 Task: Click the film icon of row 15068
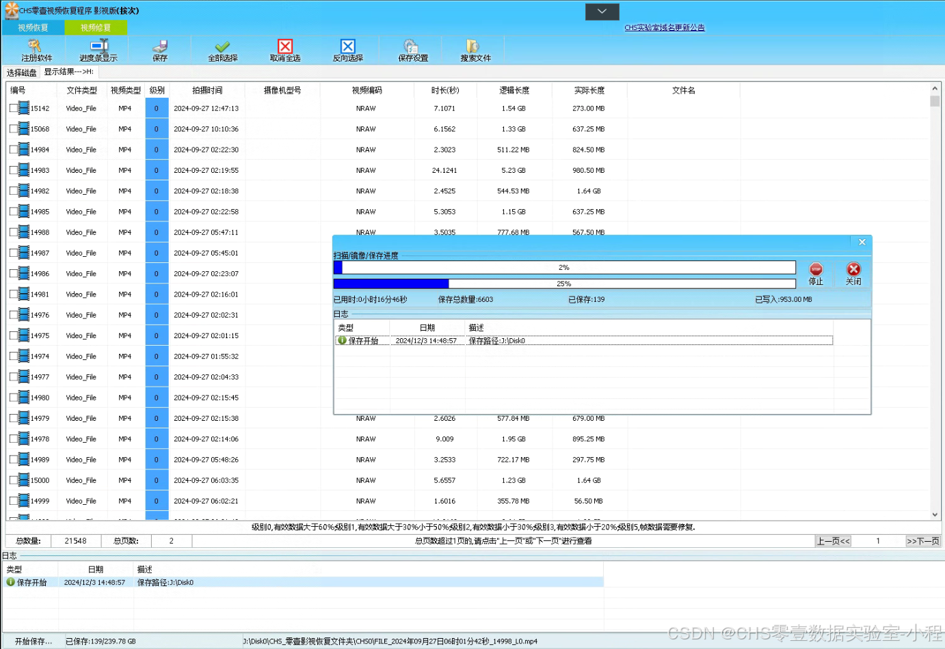coord(24,128)
